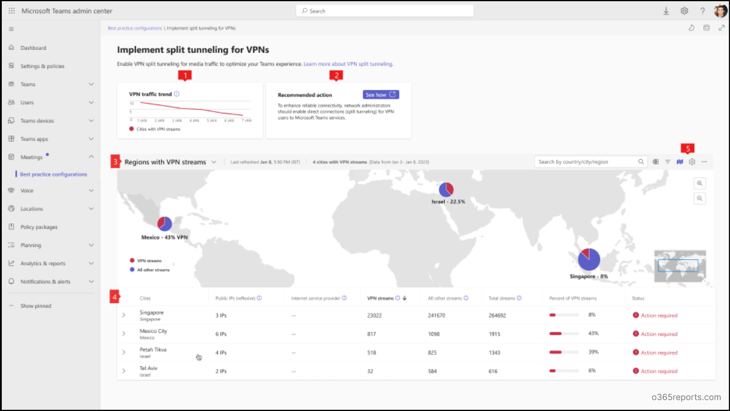Image resolution: width=730 pixels, height=411 pixels.
Task: Click Show pinned in the sidebar
Action: pos(36,306)
